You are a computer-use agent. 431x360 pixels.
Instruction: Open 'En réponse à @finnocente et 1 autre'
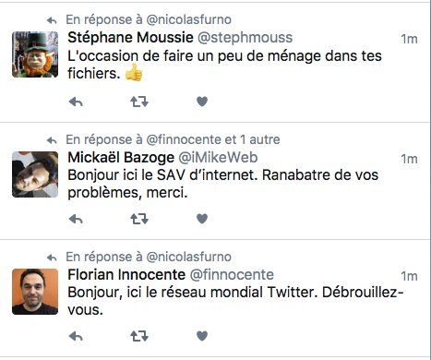[173, 139]
